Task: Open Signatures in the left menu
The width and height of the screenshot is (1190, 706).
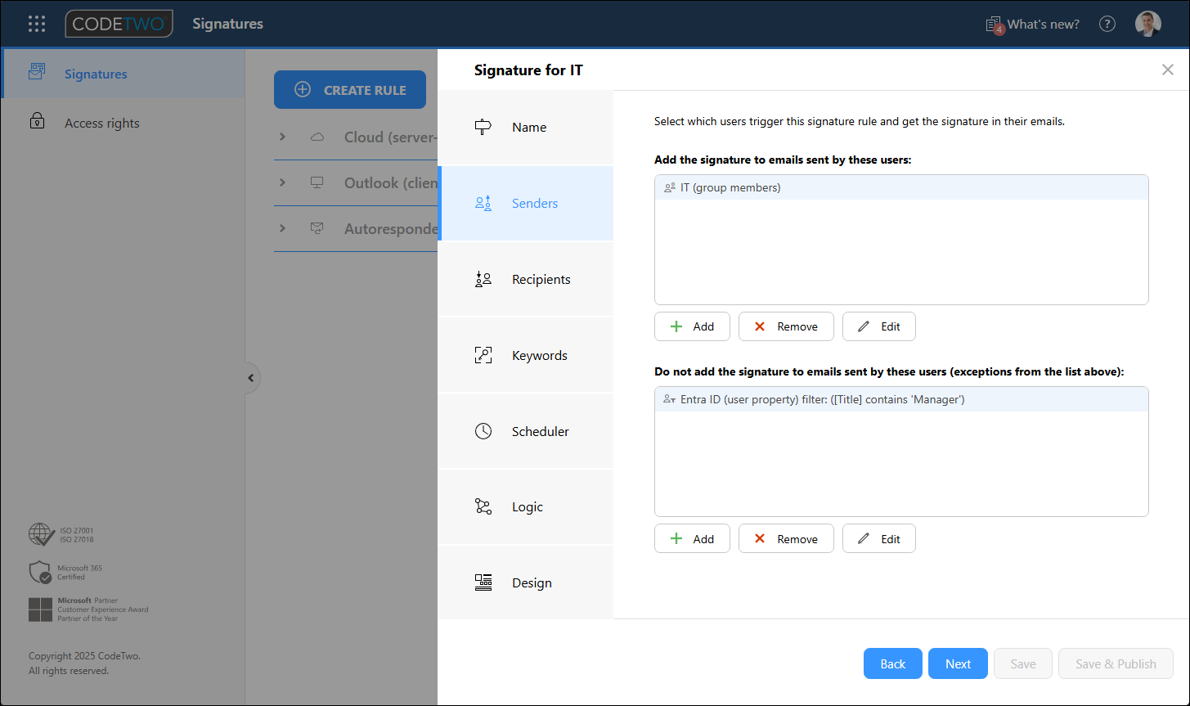Action: (x=123, y=74)
